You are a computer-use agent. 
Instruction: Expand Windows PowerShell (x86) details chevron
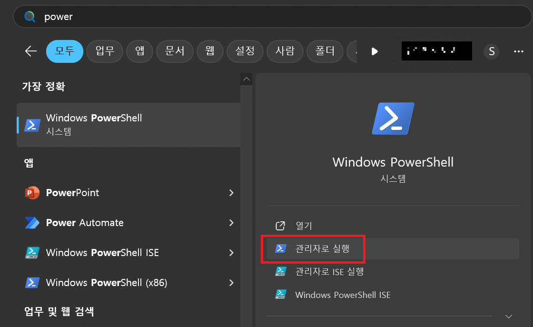pos(231,282)
